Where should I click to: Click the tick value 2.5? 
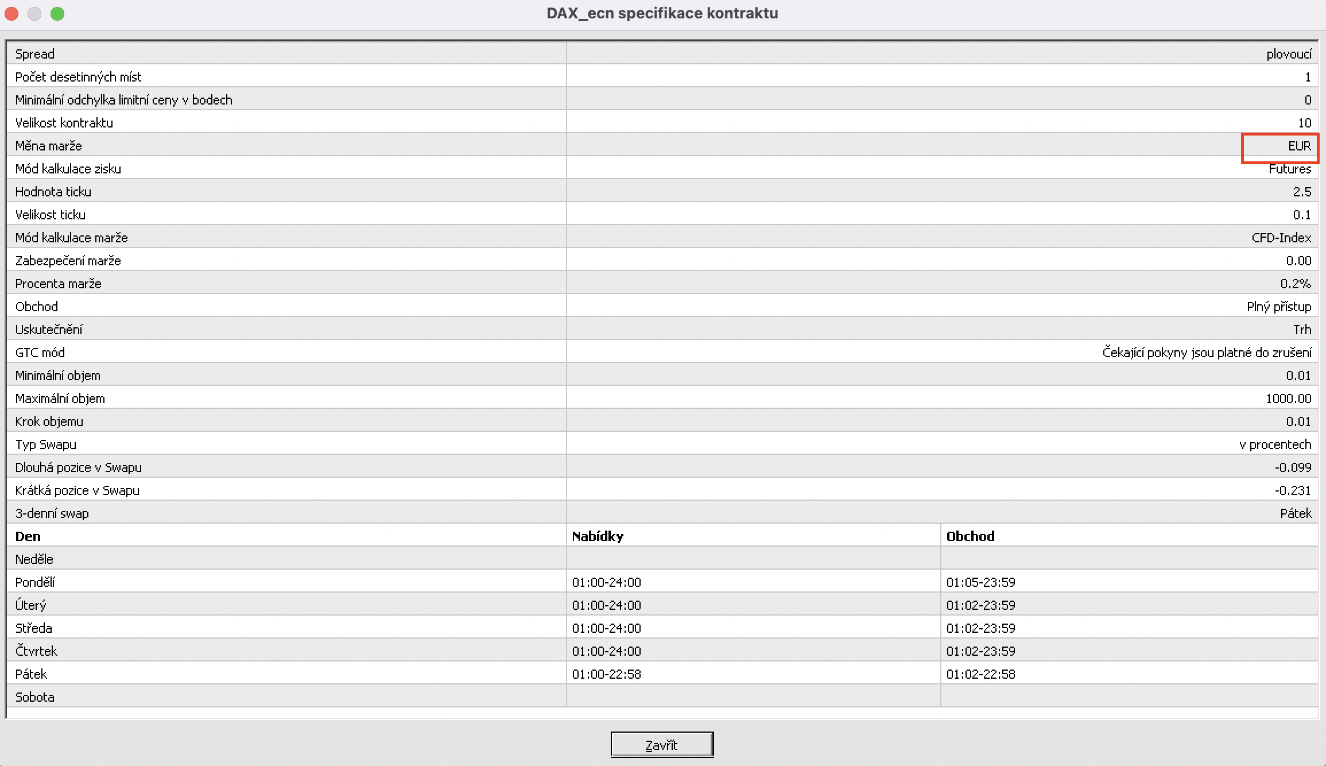(x=1302, y=192)
